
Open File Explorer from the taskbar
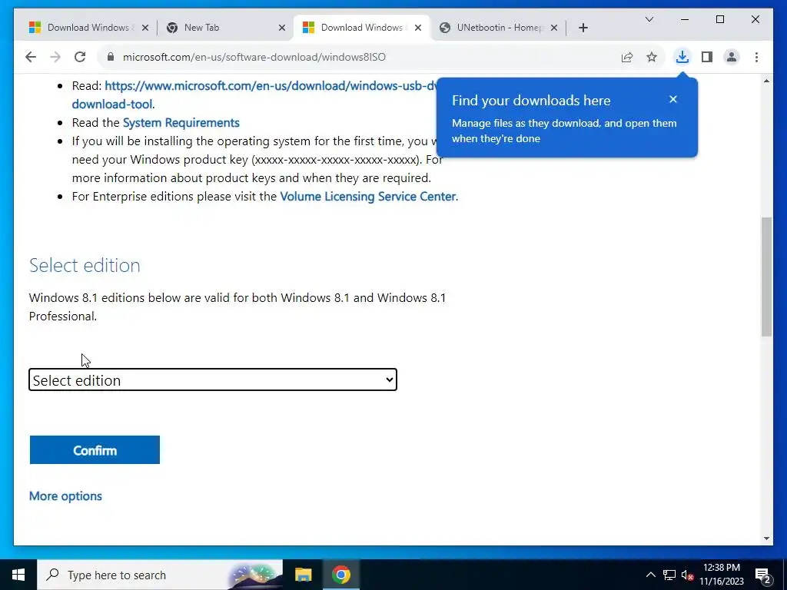pos(303,575)
